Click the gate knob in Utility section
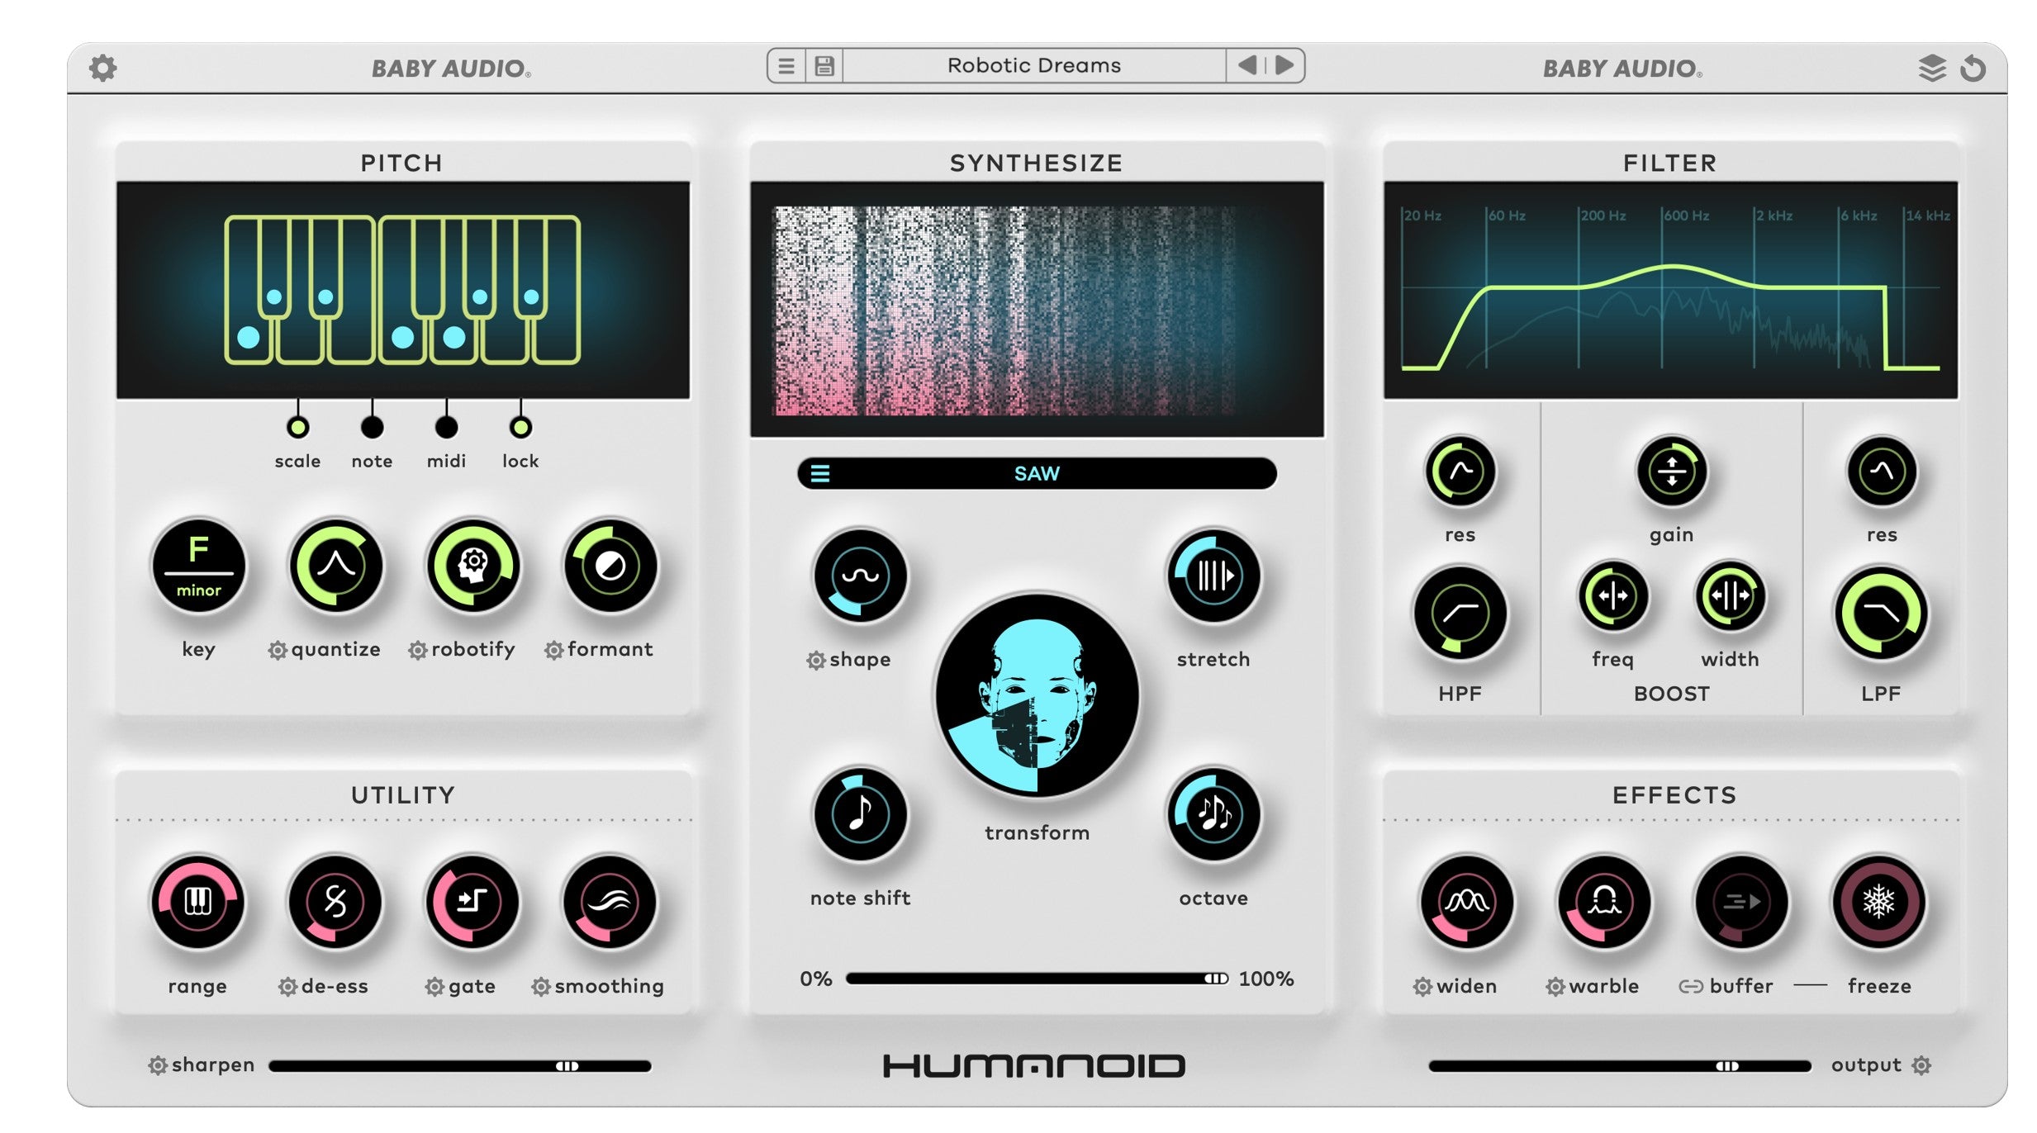The image size is (2037, 1133). 472,903
